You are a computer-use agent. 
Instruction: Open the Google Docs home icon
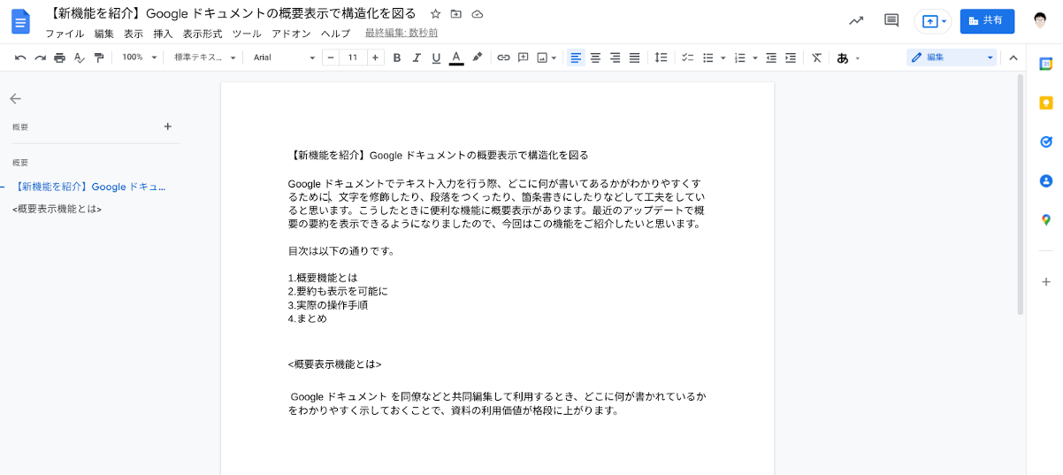(20, 22)
